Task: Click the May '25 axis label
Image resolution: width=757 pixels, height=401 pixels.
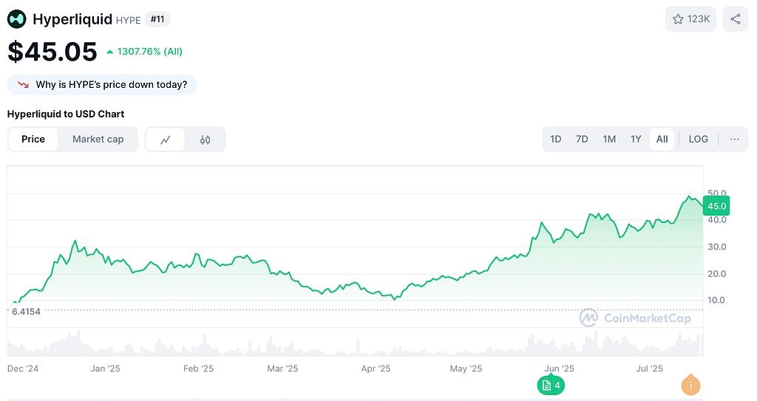Action: (466, 369)
